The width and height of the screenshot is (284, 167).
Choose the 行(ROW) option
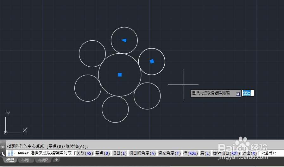(x=191, y=153)
